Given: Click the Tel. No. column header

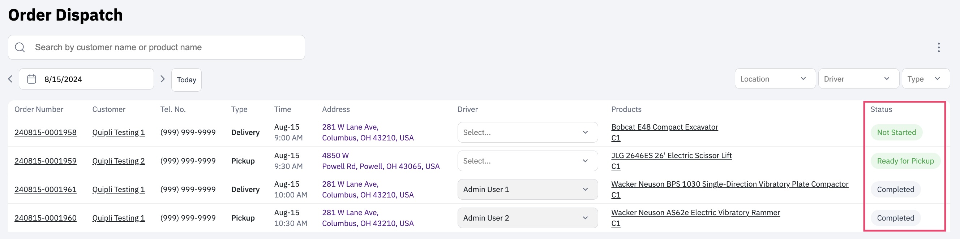Looking at the screenshot, I should click(173, 109).
